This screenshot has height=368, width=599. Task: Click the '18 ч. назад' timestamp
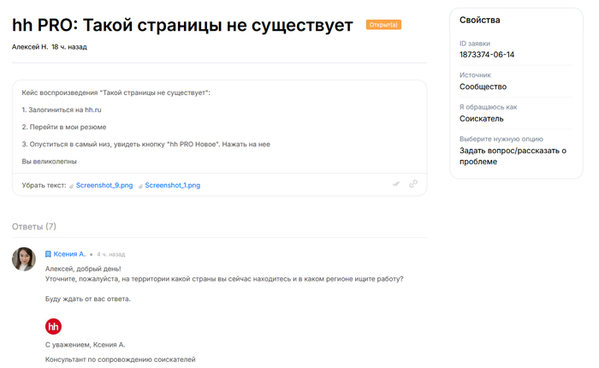69,47
